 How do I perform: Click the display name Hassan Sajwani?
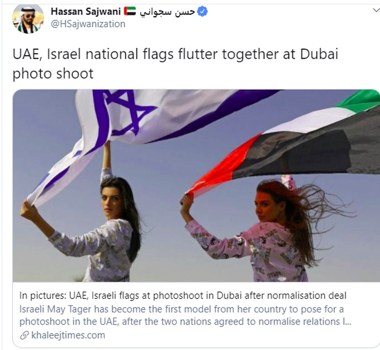coord(86,12)
